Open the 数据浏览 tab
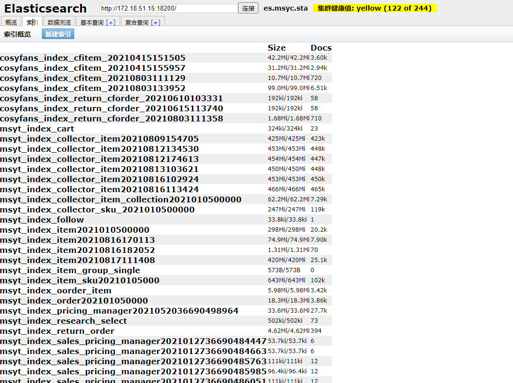The image size is (513, 383). [x=59, y=22]
